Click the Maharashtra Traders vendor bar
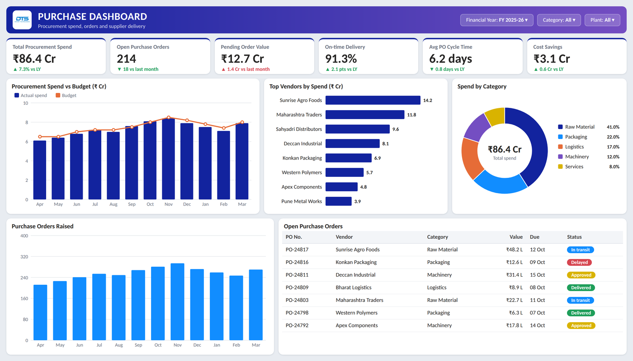This screenshot has width=633, height=361. (365, 115)
